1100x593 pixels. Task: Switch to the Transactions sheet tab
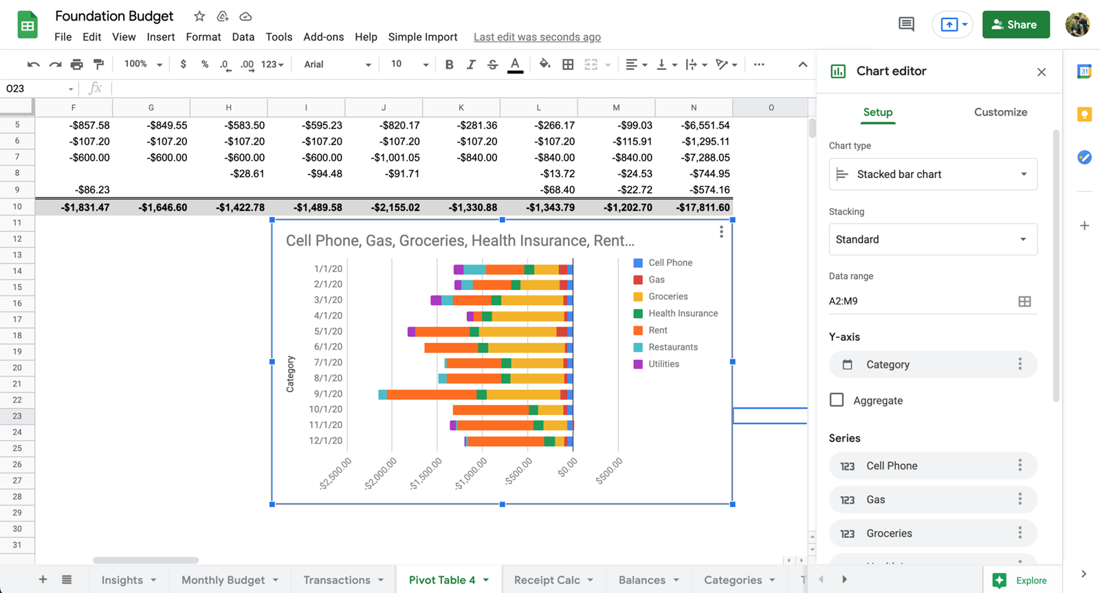pos(343,579)
